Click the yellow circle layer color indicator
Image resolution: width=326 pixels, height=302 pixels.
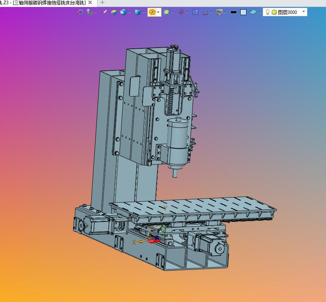pos(274,12)
